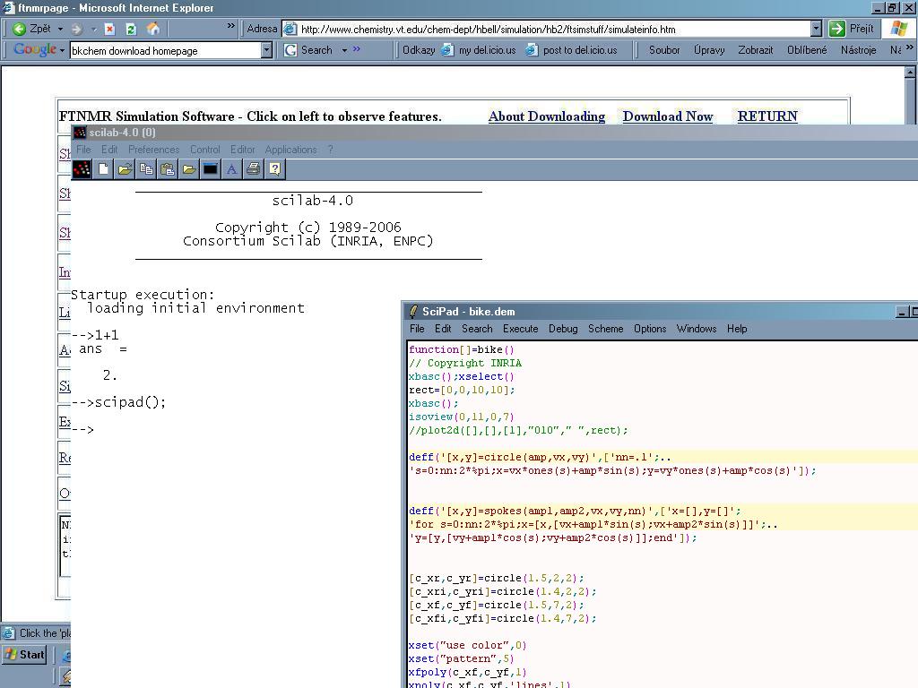The image size is (918, 688).
Task: Open the IE Oblíbené menu
Action: (807, 50)
